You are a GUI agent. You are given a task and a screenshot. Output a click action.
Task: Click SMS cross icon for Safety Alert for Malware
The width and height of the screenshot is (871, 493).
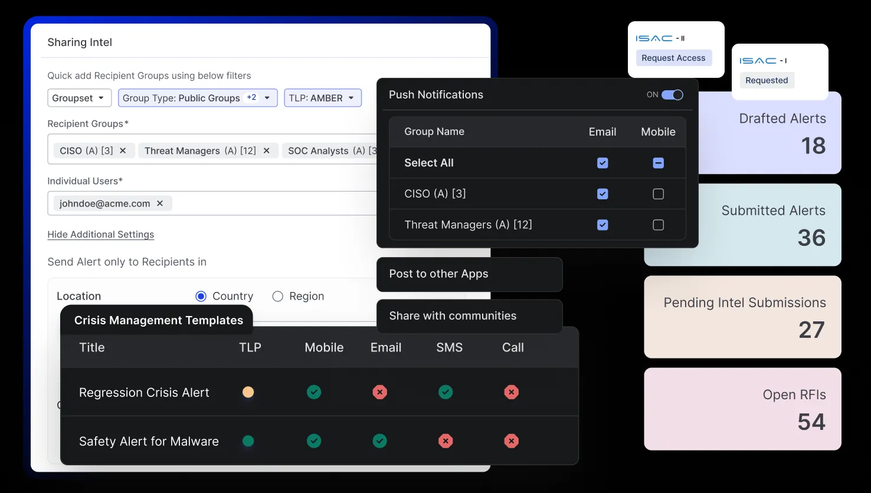click(446, 441)
